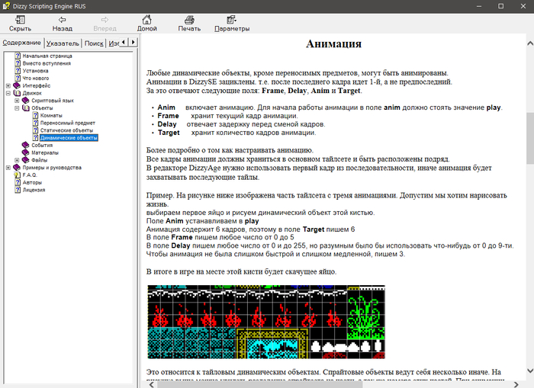This screenshot has height=388, width=534.
Task: Open the События section
Action: (42, 146)
